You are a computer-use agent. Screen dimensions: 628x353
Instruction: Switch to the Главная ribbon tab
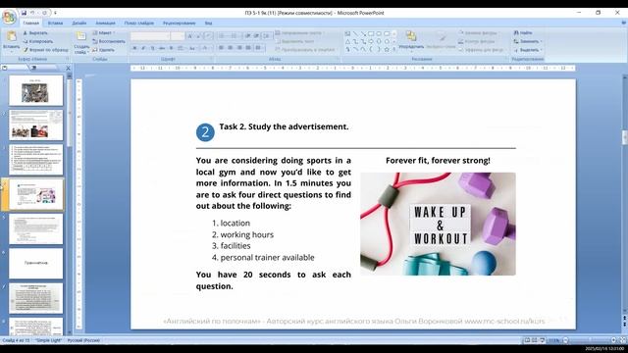(30, 24)
